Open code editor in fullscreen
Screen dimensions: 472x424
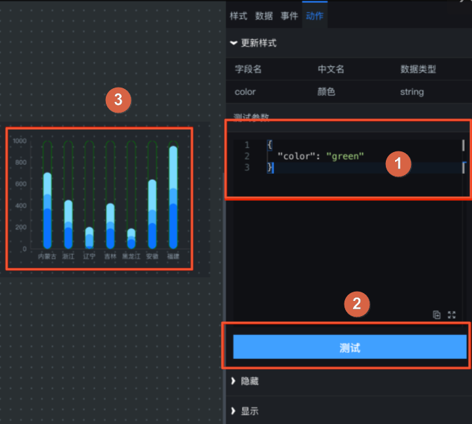click(452, 315)
